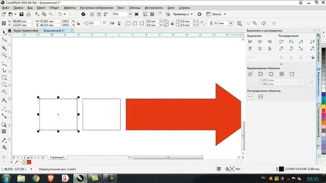Select the Zoom tool in the toolbox
This screenshot has width=326, height=183.
[x=4, y=55]
